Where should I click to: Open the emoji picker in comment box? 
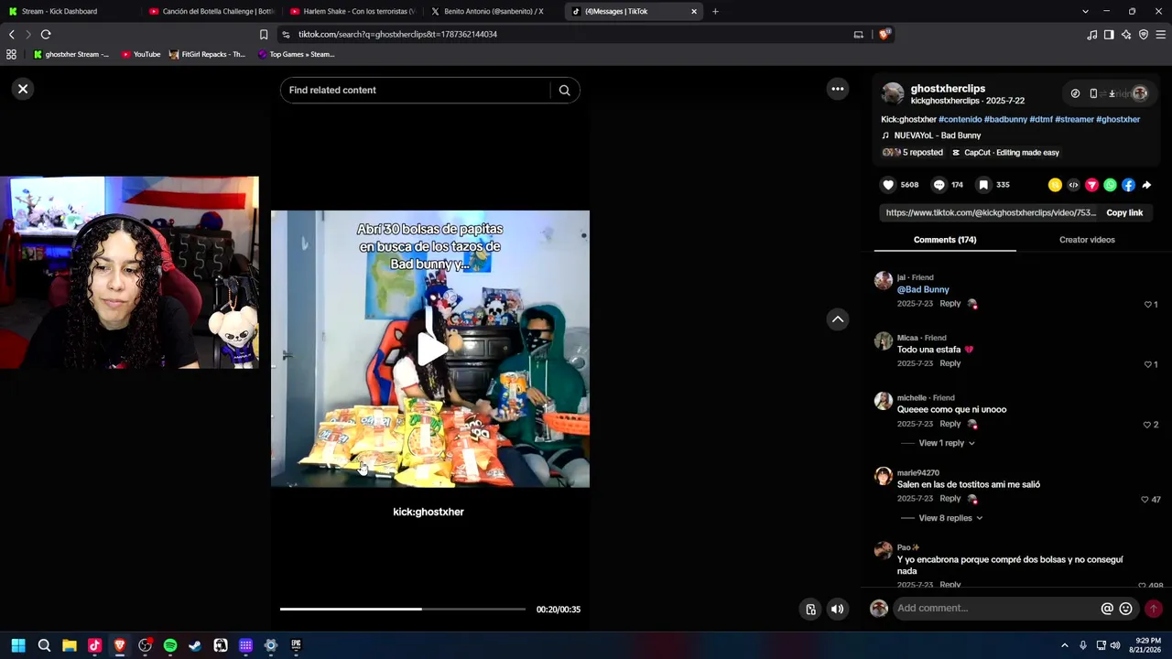(1125, 609)
